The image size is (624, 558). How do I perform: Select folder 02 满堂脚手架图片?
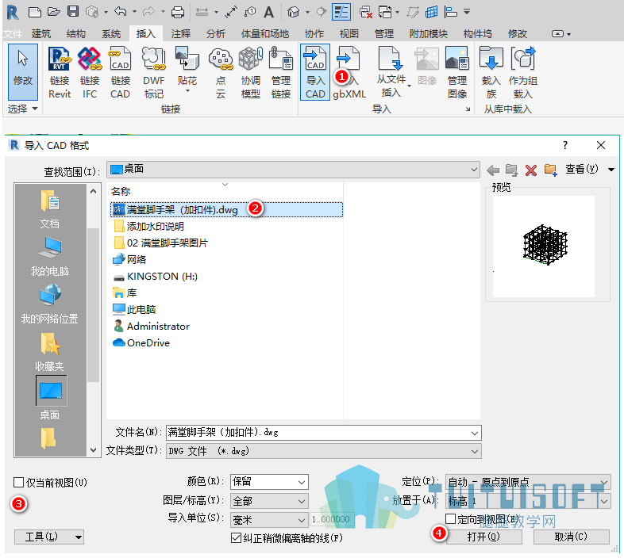(x=161, y=243)
